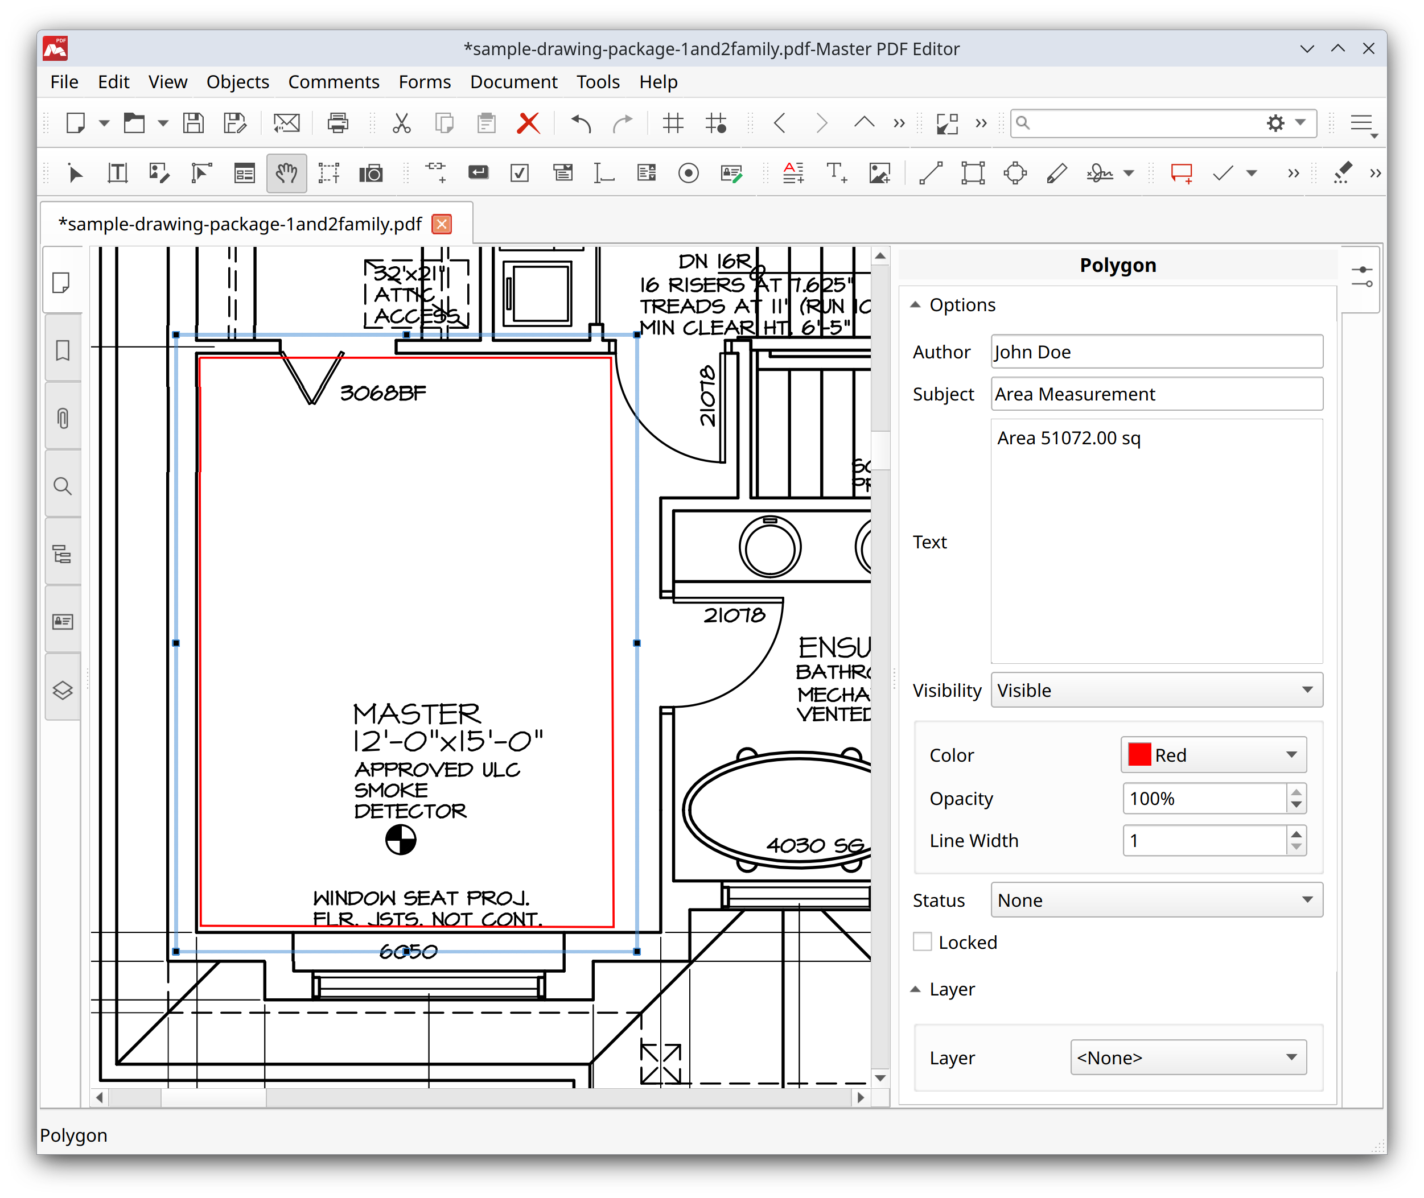Go to the next page arrow

(x=821, y=123)
